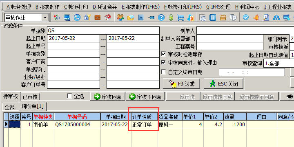Click the phone icon in toolbar
This screenshot has width=294, height=147.
[77, 18]
